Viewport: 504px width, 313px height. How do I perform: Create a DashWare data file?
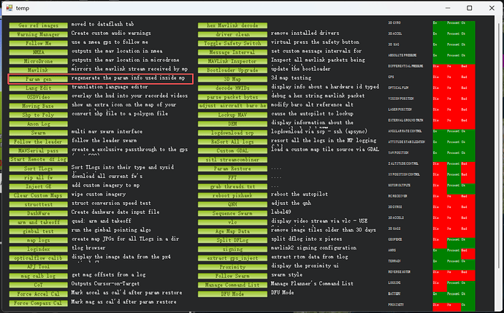tap(38, 213)
